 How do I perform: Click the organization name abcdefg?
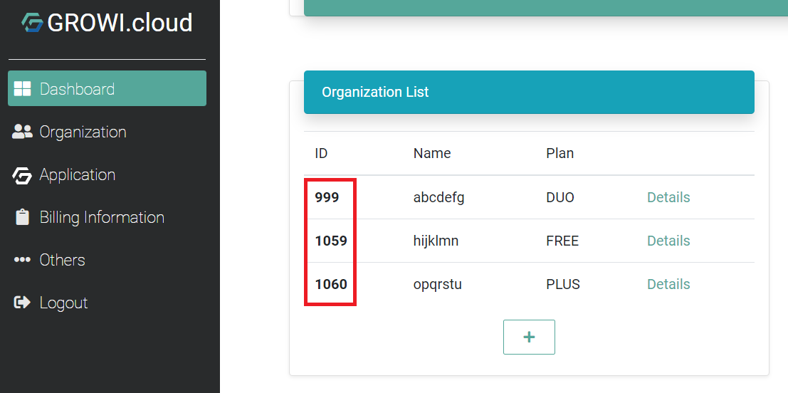click(438, 197)
